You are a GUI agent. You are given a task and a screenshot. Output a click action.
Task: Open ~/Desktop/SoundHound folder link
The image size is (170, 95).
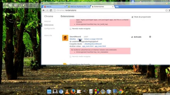coord(92,44)
